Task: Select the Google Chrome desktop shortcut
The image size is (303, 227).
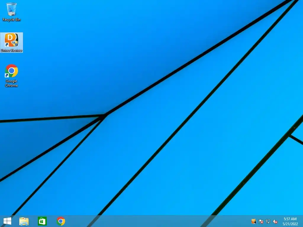Action: pyautogui.click(x=12, y=75)
